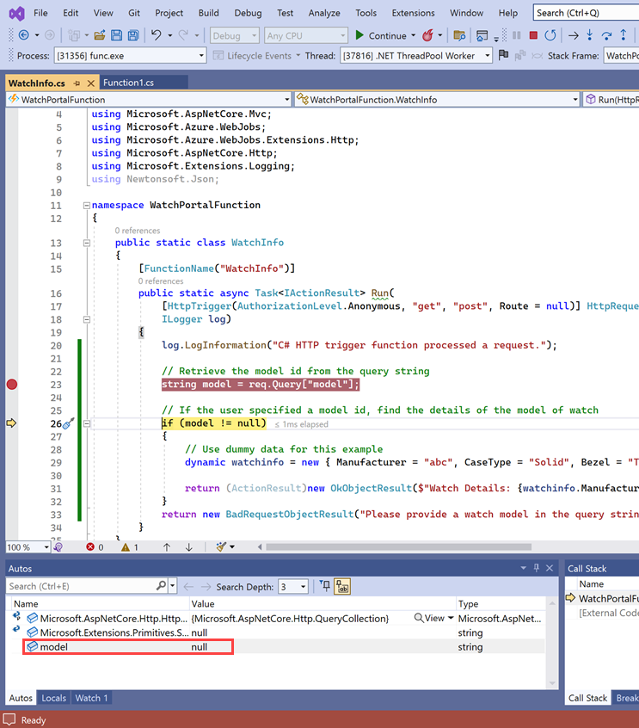Image resolution: width=639 pixels, height=728 pixels.
Task: Click the Visual Studio logo icon
Action: (16, 13)
